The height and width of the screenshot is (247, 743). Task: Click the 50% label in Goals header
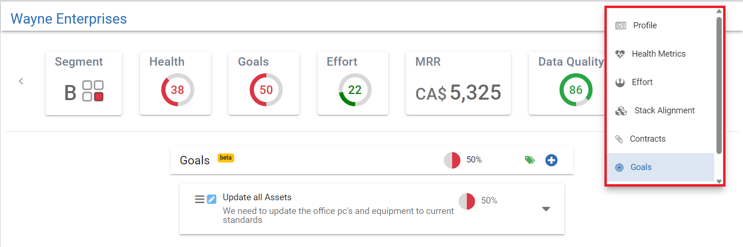pyautogui.click(x=474, y=160)
